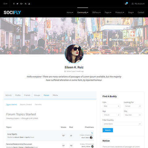The width and height of the screenshot is (148, 148).
Task: Click Alice A. Baker's small avatar
Action: [x=91, y=138]
